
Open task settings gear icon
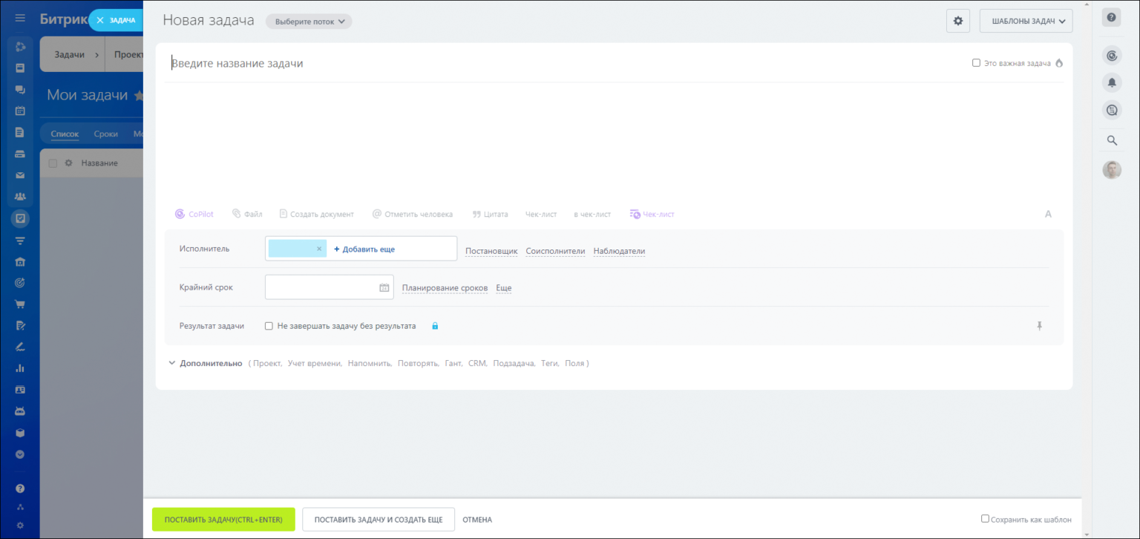point(957,22)
